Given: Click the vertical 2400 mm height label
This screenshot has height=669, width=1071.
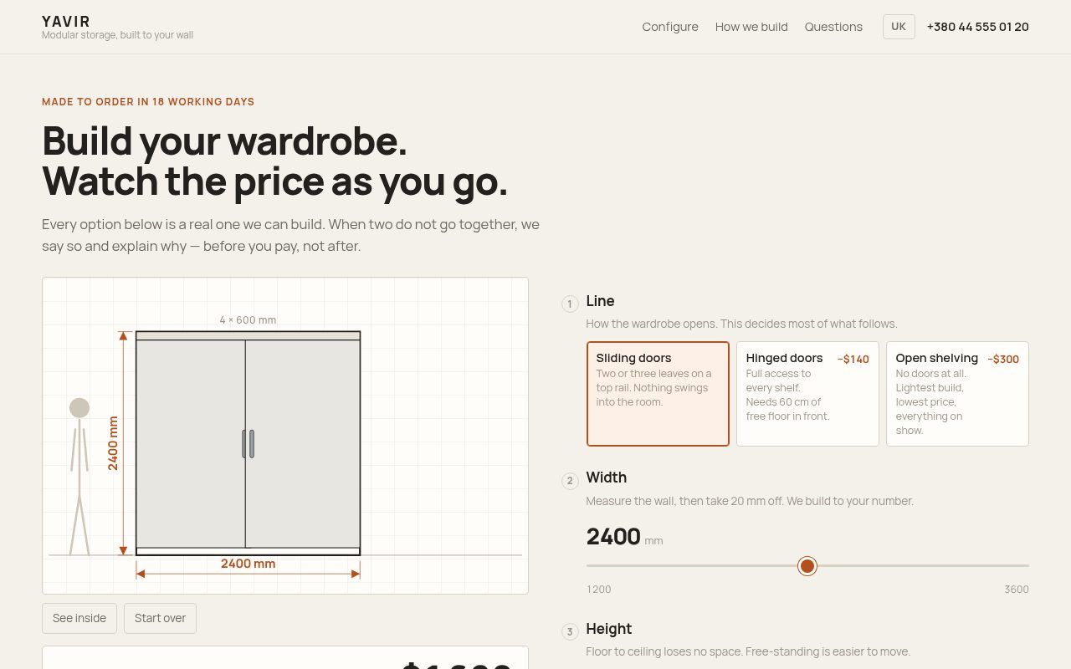Looking at the screenshot, I should click(113, 443).
